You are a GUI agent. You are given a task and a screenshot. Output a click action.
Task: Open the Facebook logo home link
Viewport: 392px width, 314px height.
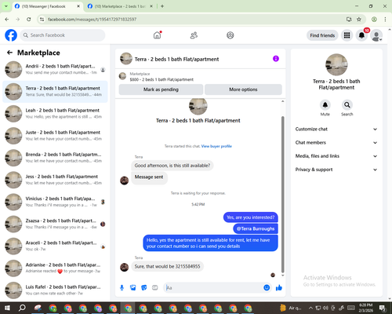11,35
